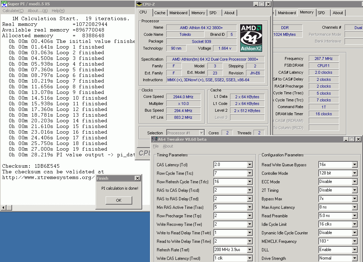Expand the Max Async Latency dropdown
Image resolution: width=363 pixels, height=262 pixels.
click(x=354, y=207)
